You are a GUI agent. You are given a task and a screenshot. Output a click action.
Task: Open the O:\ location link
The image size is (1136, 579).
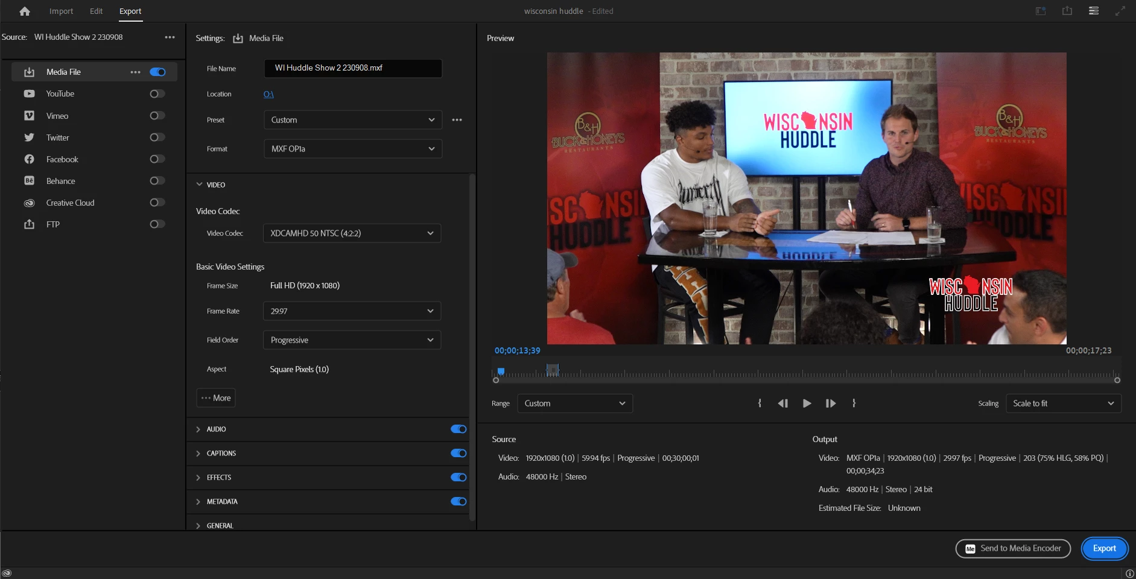click(x=268, y=94)
